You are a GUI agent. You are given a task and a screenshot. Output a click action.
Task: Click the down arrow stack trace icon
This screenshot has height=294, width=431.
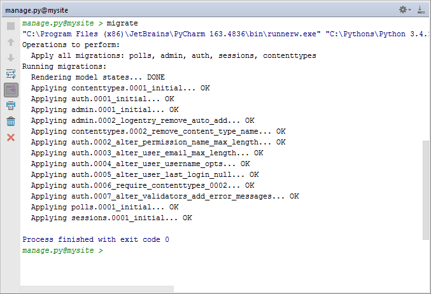[11, 58]
